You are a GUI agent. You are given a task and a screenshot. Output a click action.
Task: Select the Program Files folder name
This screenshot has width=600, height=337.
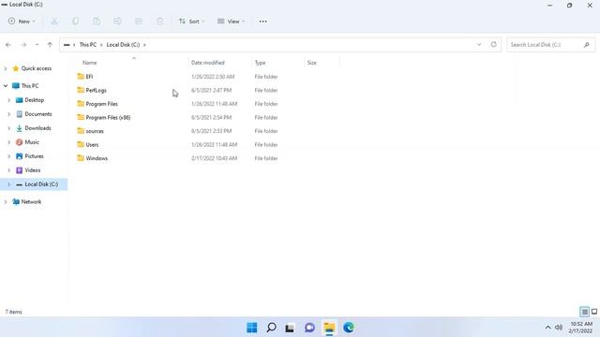(x=102, y=104)
